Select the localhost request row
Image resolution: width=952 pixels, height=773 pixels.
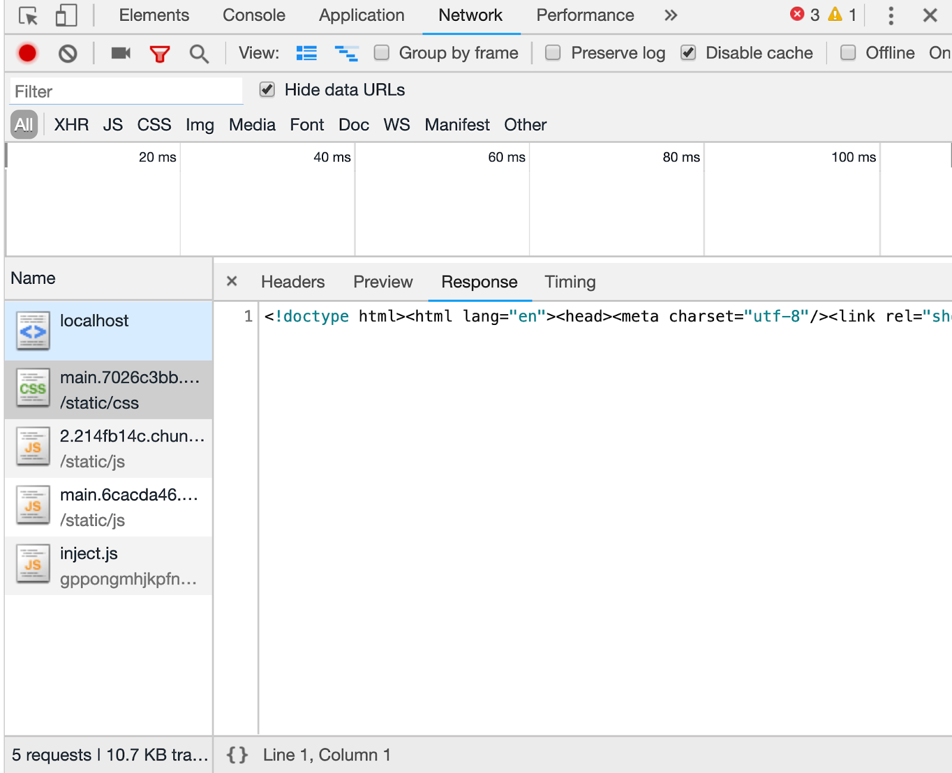click(x=108, y=331)
